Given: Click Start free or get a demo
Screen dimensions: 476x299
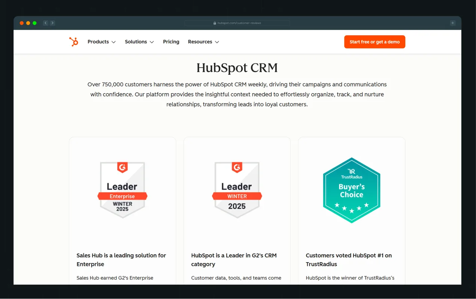Looking at the screenshot, I should point(375,42).
